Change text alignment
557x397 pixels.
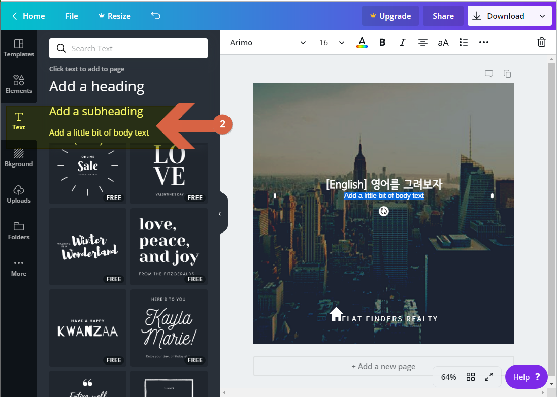coord(422,42)
